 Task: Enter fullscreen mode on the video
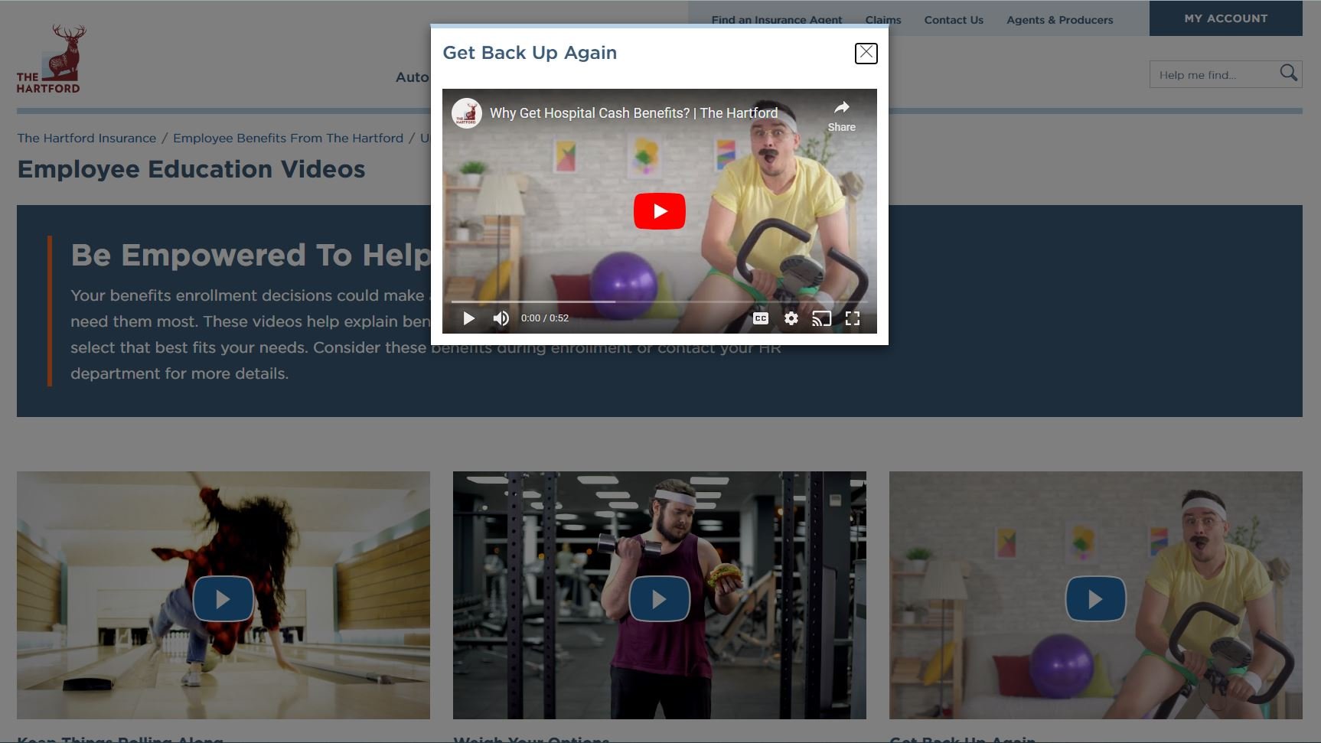(x=852, y=318)
